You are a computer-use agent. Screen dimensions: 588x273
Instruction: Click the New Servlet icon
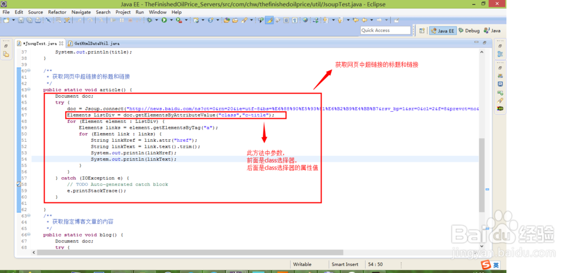tap(211, 20)
